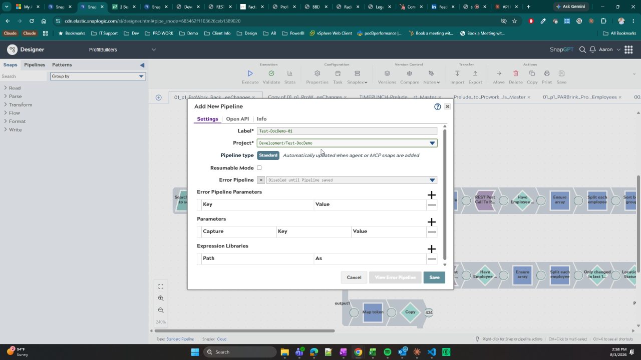Click the Copy pipeline icon
The width and height of the screenshot is (641, 360).
pyautogui.click(x=532, y=73)
